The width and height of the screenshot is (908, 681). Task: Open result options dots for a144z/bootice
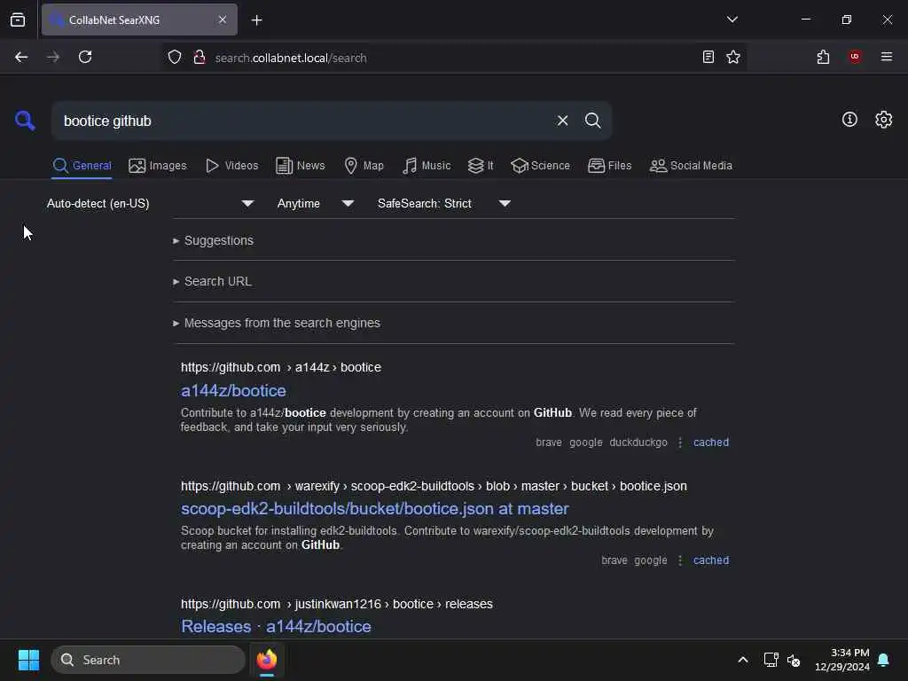680,442
